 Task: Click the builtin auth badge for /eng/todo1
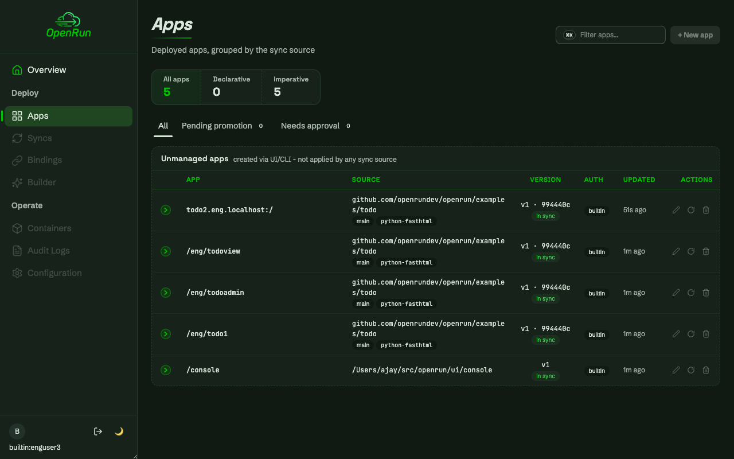coord(597,334)
